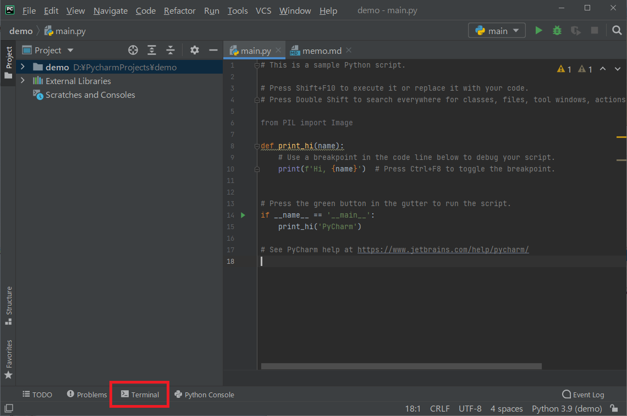The height and width of the screenshot is (416, 627).
Task: Run the main configuration with green play button
Action: coord(538,30)
